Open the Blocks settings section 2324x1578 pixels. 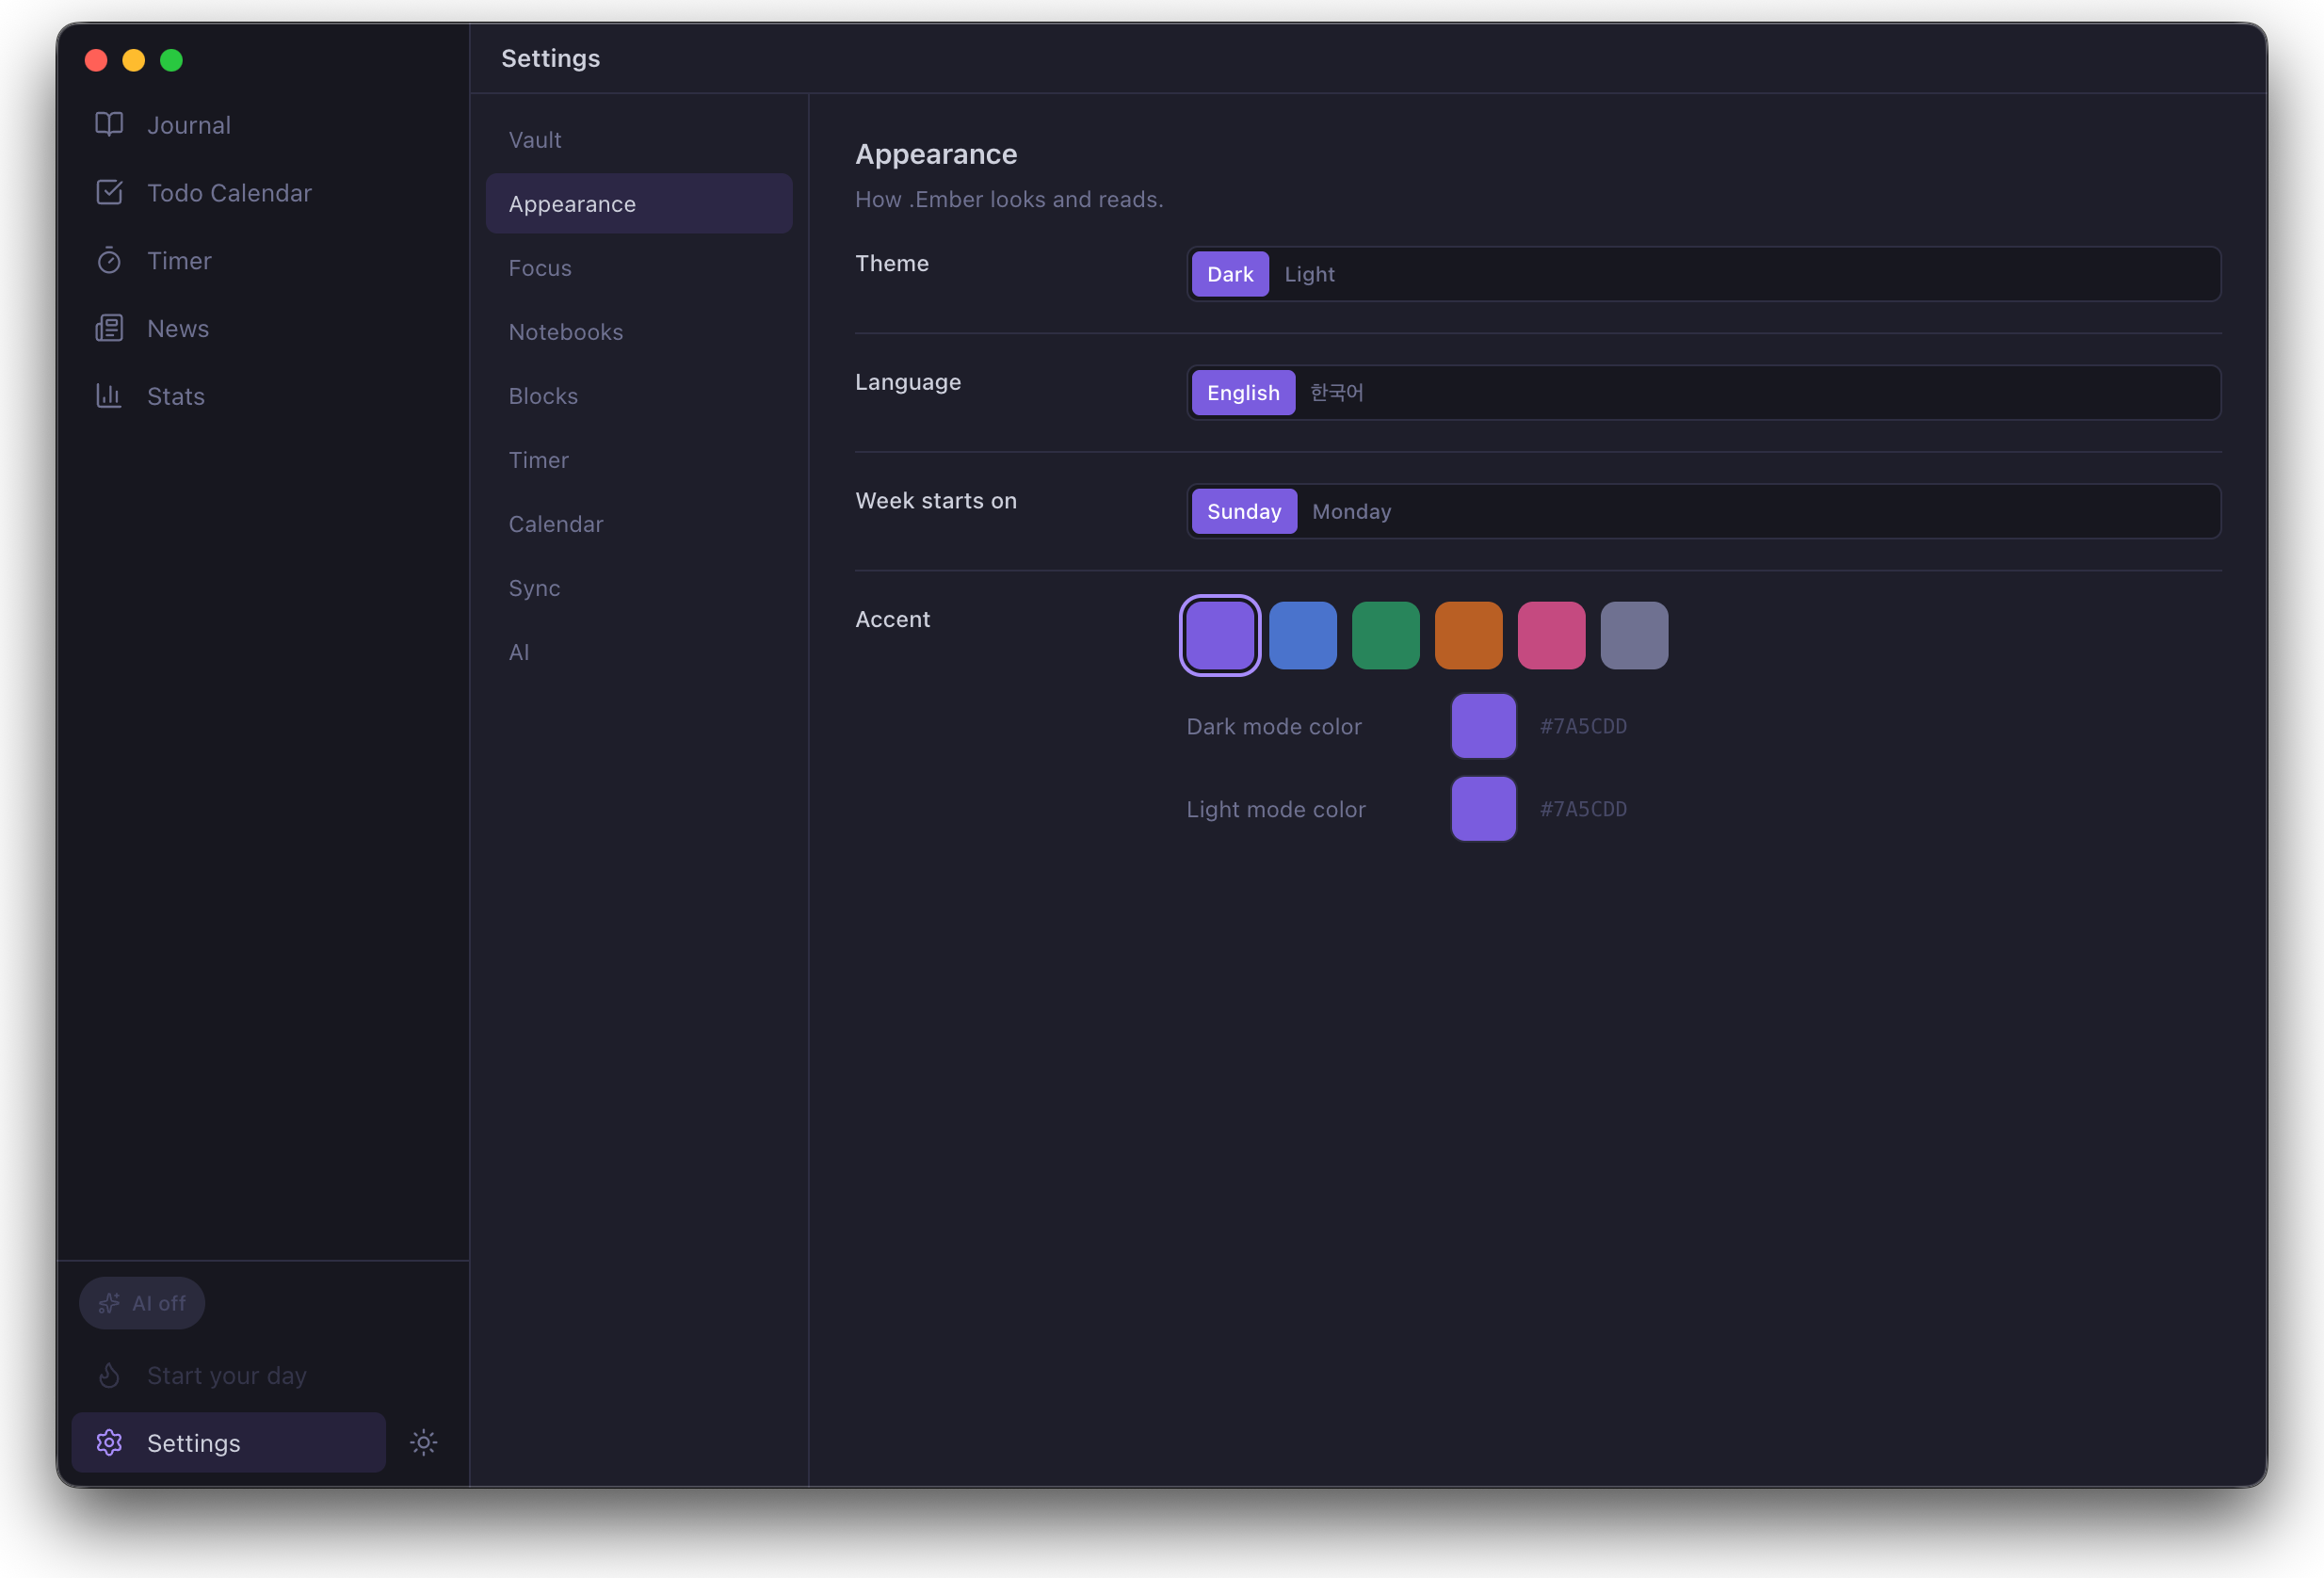639,396
